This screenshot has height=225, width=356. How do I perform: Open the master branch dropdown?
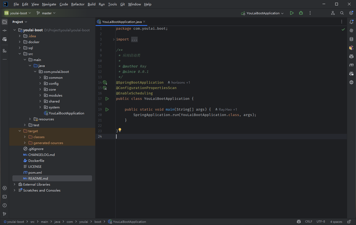point(46,13)
